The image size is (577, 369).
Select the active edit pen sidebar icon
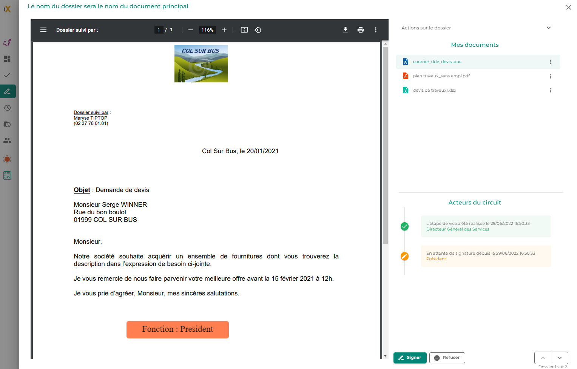(x=8, y=91)
